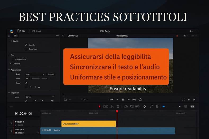Go to next clip in viewer
The image size is (209, 139).
point(189,100)
